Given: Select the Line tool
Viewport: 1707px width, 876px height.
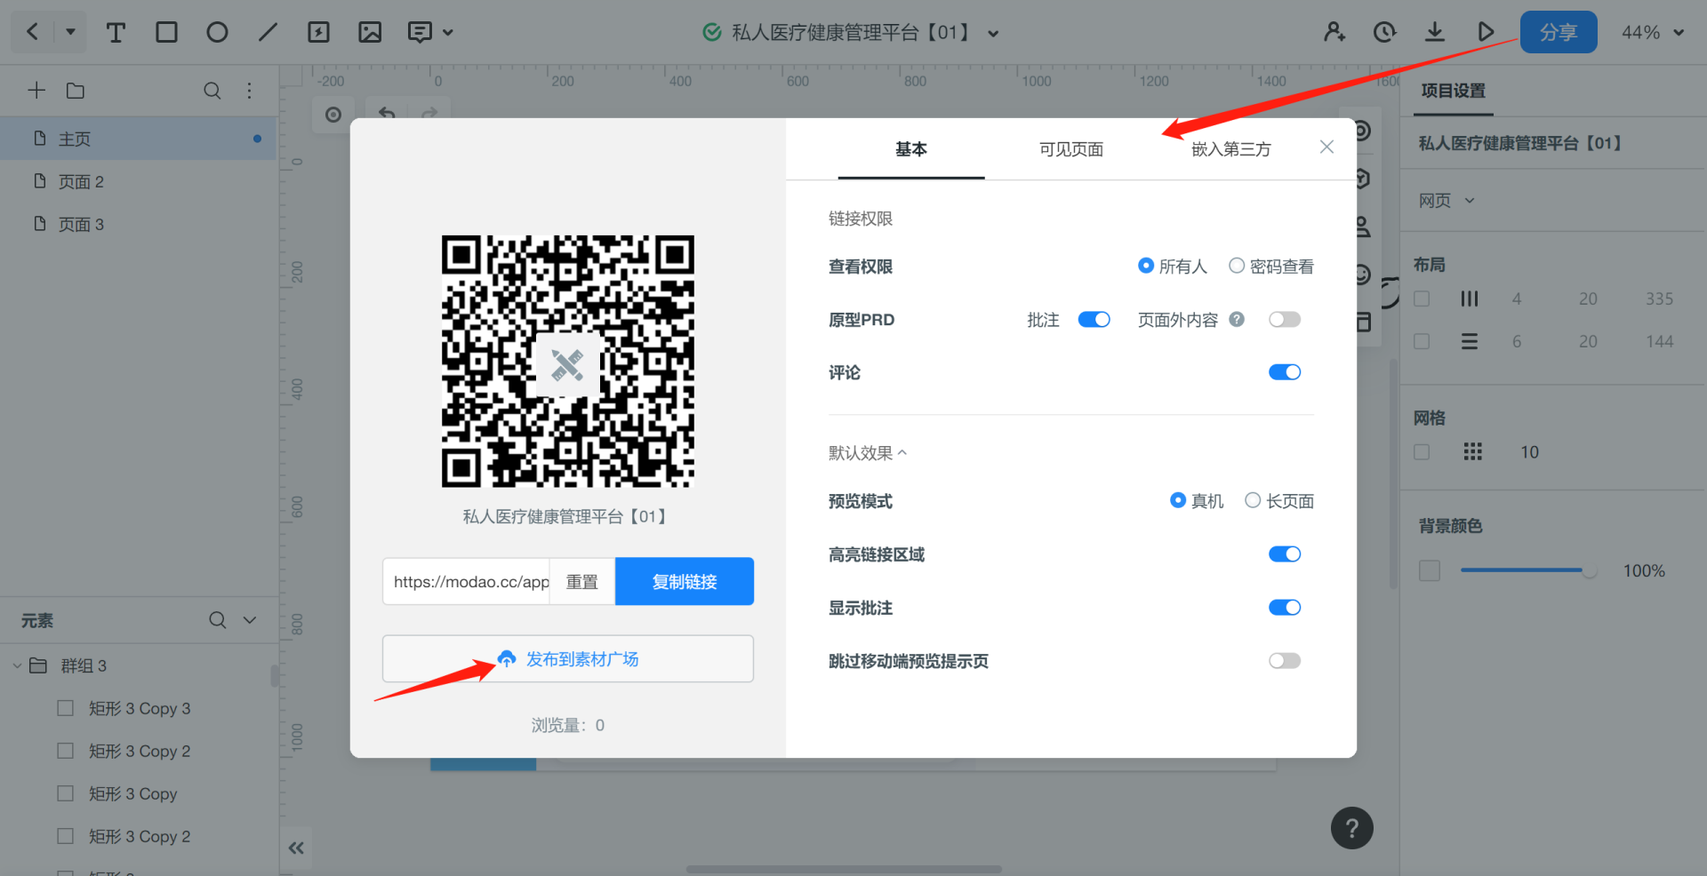Looking at the screenshot, I should coord(268,33).
